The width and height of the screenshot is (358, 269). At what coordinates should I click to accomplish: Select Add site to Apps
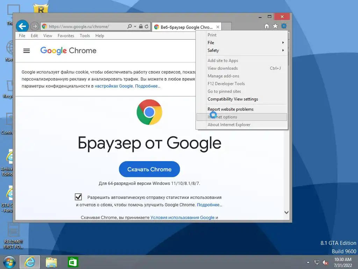pyautogui.click(x=242, y=61)
